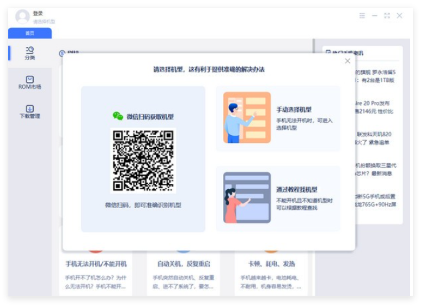
Task: Open the 卡顿、耗电、发热 card
Action: [271, 271]
